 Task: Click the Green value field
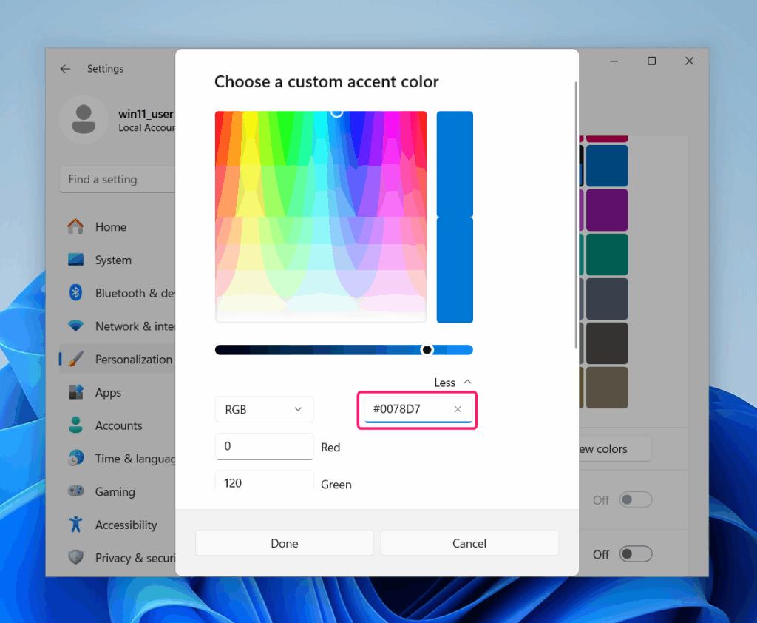point(265,480)
